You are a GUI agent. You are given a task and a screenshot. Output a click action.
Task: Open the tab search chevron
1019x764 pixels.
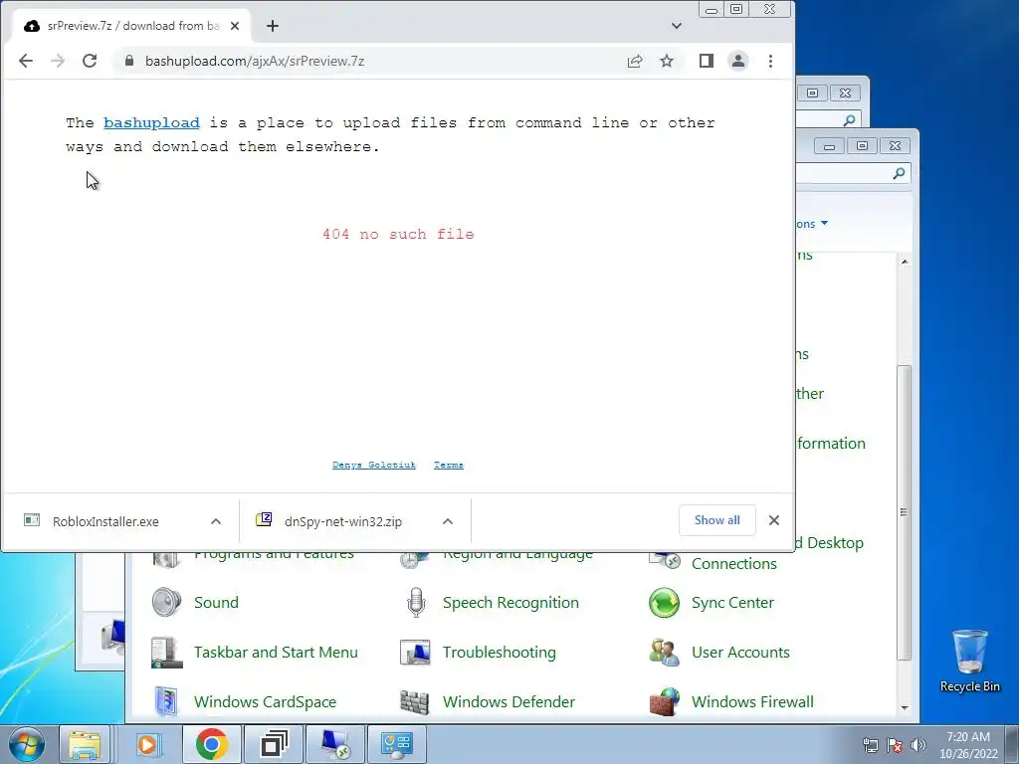[x=677, y=26]
